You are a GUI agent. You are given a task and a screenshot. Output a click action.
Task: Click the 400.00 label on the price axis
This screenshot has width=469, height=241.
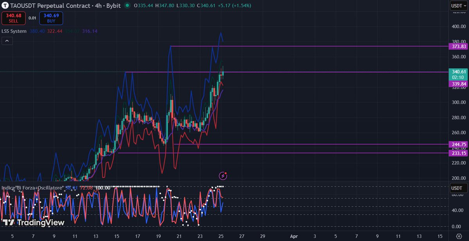coord(458,26)
